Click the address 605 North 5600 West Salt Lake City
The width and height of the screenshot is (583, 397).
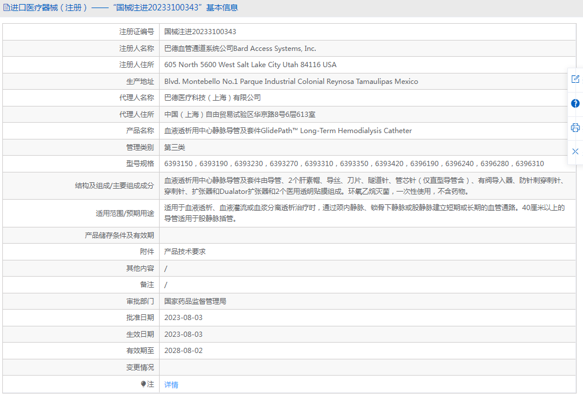(x=250, y=65)
